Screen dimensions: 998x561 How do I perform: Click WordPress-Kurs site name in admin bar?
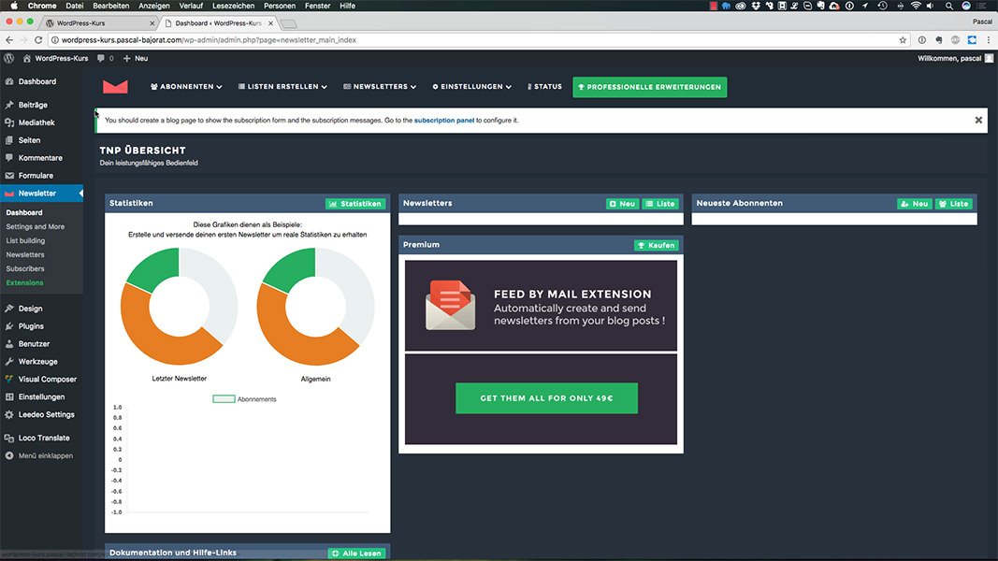(61, 58)
